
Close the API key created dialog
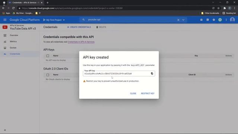[133, 93]
